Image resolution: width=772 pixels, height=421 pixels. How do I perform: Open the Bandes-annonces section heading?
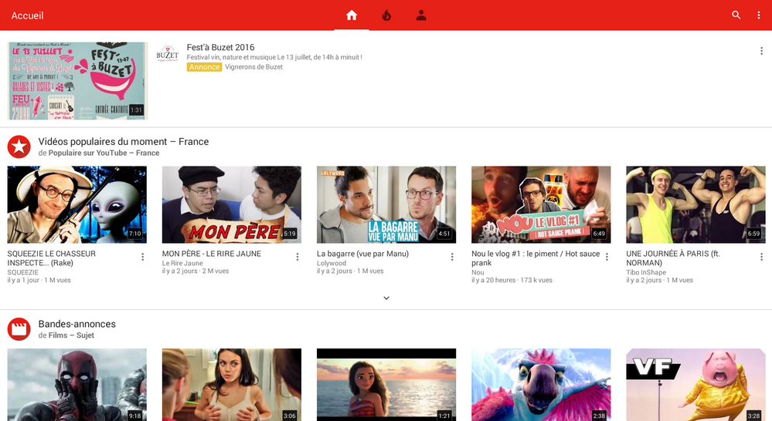coord(77,324)
